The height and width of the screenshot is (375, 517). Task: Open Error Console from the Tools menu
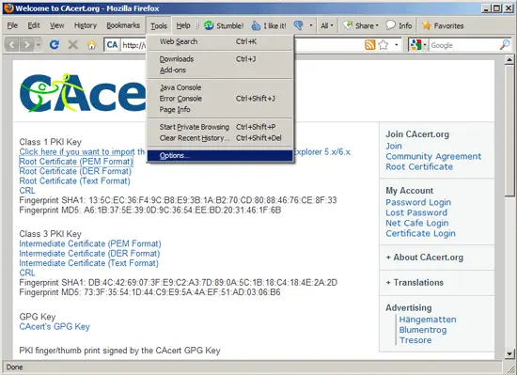tap(220, 98)
